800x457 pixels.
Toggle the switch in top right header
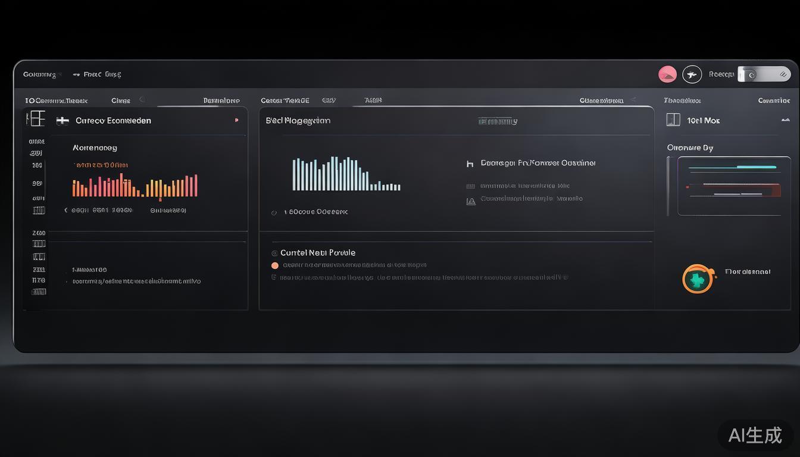click(x=764, y=74)
